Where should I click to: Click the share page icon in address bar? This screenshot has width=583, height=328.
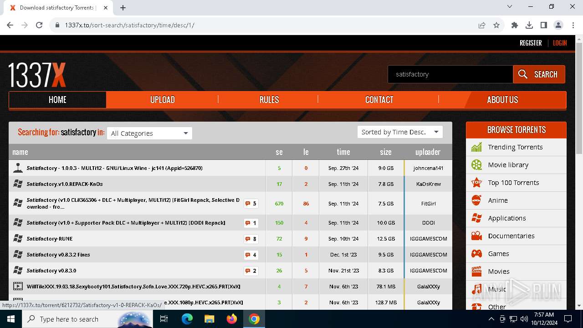click(x=482, y=25)
